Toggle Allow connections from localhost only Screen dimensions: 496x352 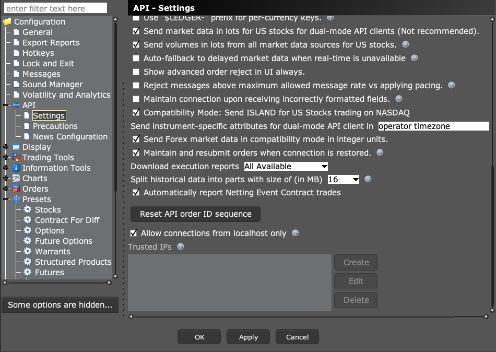pyautogui.click(x=134, y=233)
